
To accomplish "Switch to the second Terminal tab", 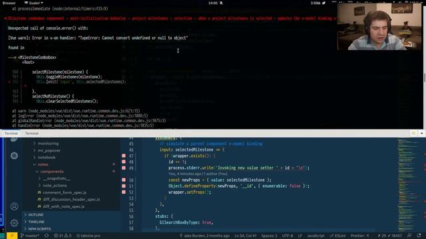I will coord(31,133).
